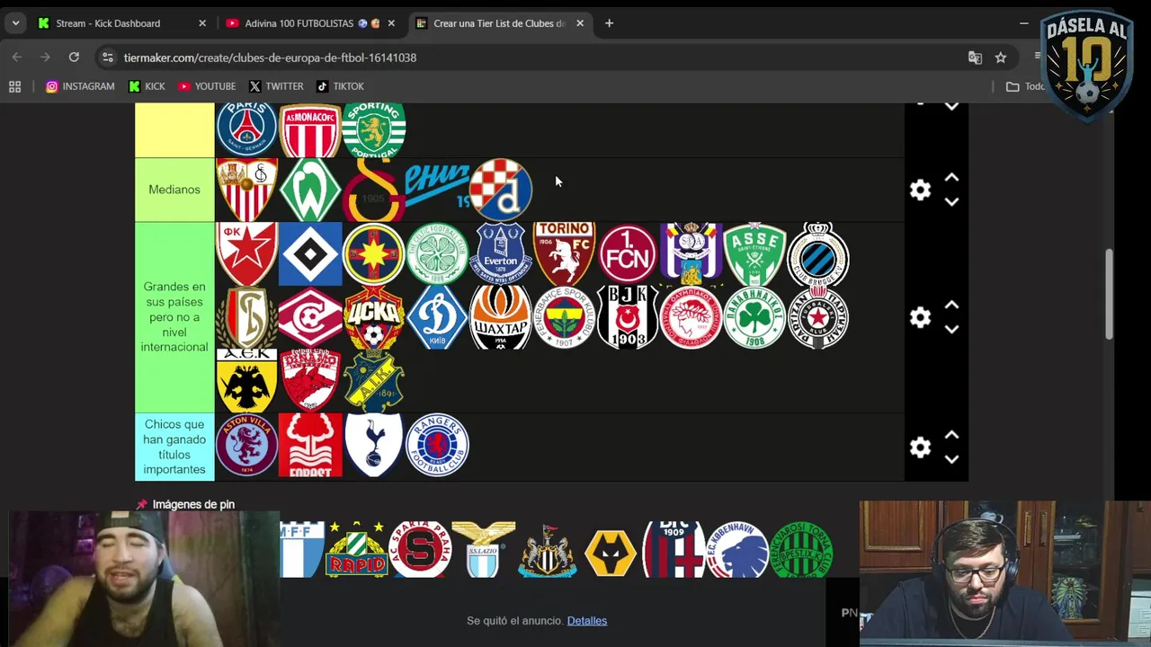
Task: Select the Aston Villa crest
Action: point(246,445)
